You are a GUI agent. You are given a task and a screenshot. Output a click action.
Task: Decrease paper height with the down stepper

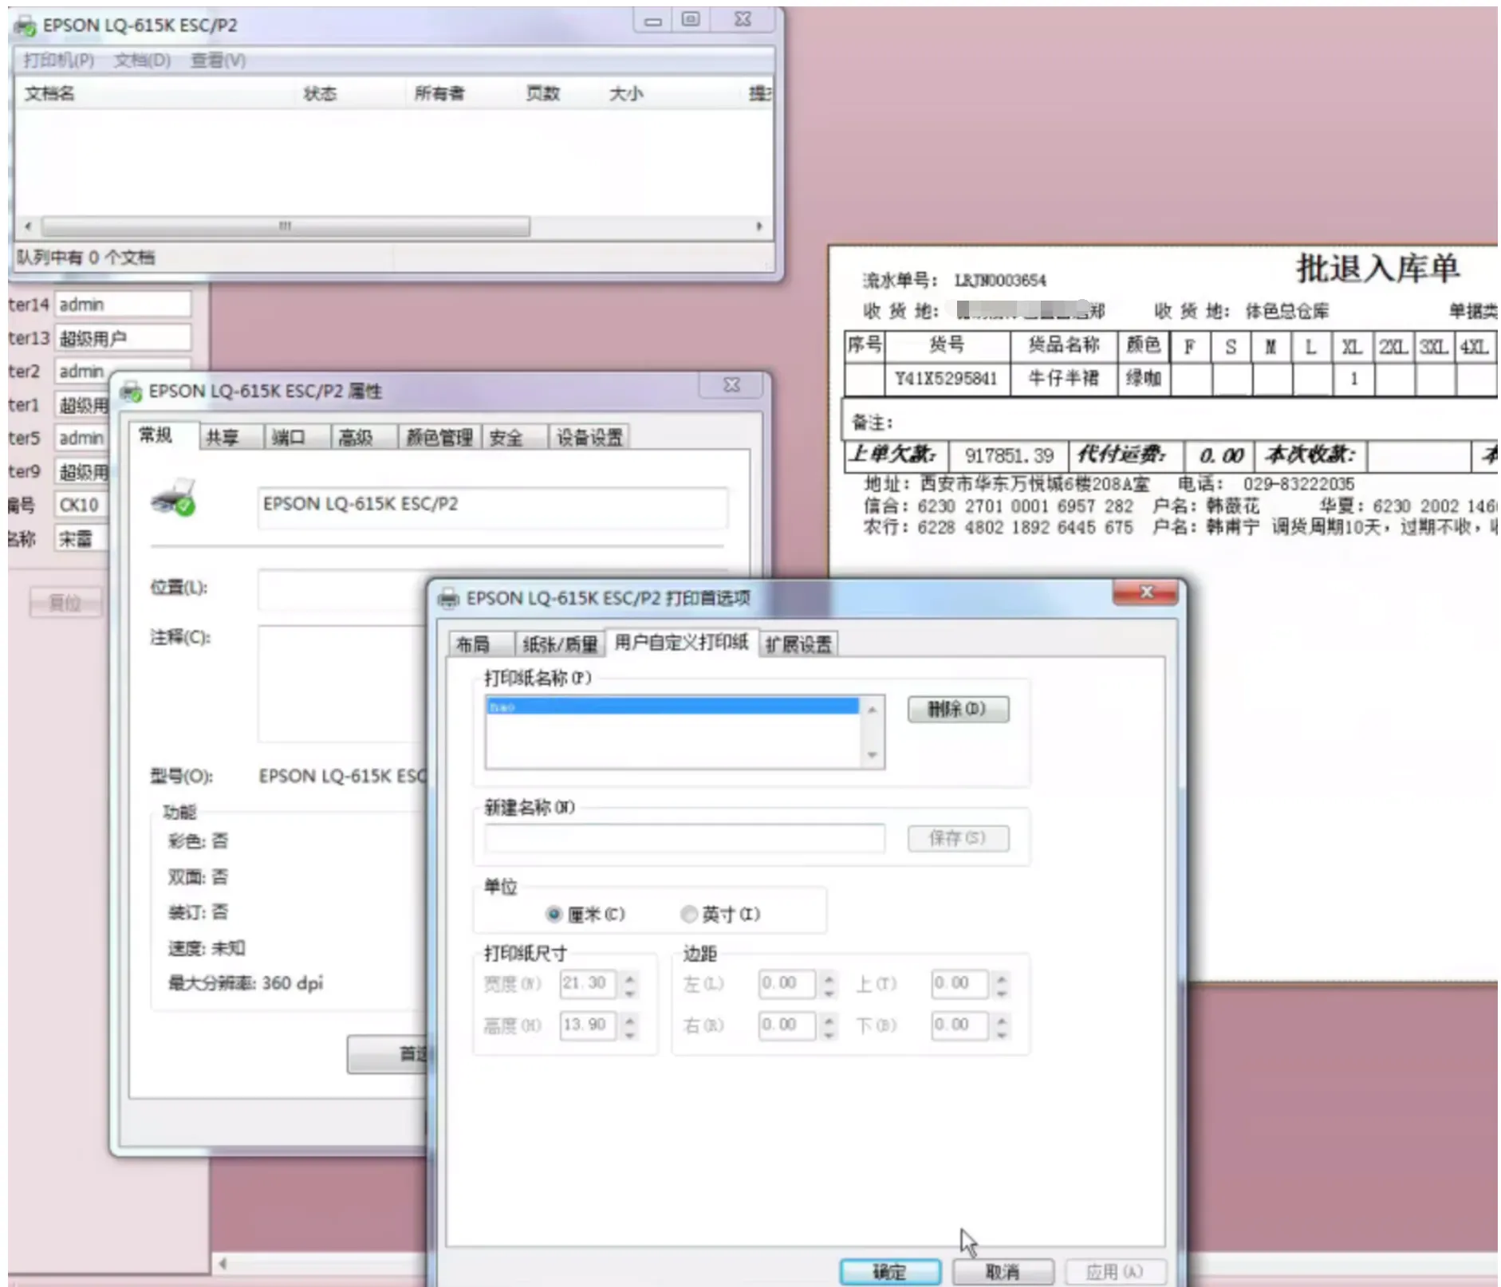[x=630, y=1033]
